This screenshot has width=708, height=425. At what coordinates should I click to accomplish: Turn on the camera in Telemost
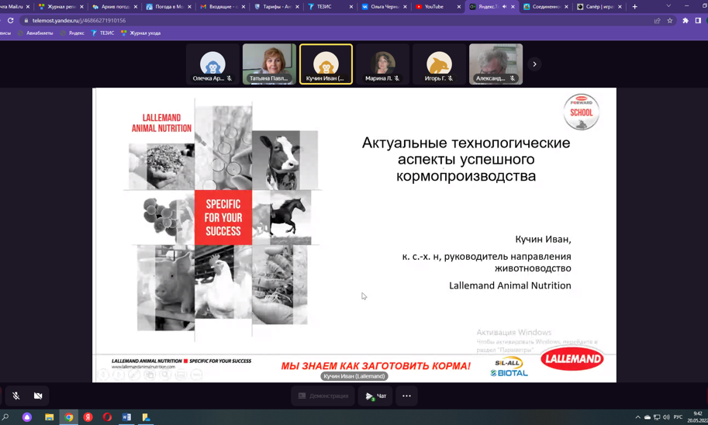coord(38,396)
